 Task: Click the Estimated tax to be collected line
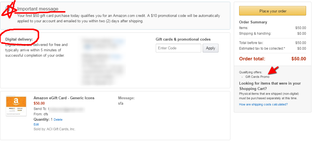[x=262, y=49]
